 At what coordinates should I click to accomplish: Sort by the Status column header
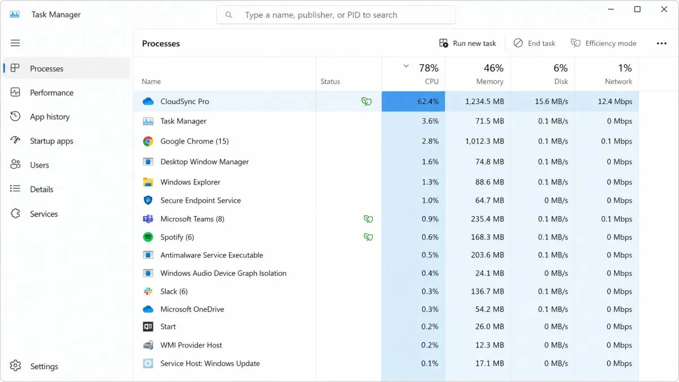point(349,74)
